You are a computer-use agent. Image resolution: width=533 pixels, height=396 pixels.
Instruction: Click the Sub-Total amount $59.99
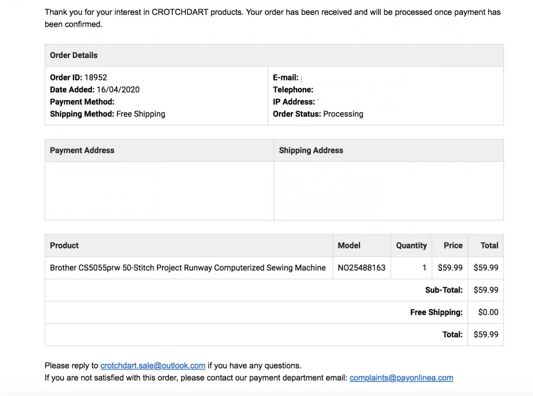(486, 290)
